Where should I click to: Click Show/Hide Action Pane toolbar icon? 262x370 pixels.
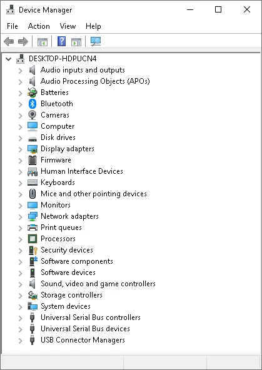pos(76,42)
